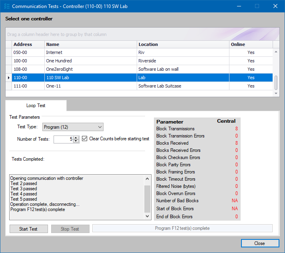285x253 pixels.
Task: Sort by the Name column header
Action: [x=90, y=44]
